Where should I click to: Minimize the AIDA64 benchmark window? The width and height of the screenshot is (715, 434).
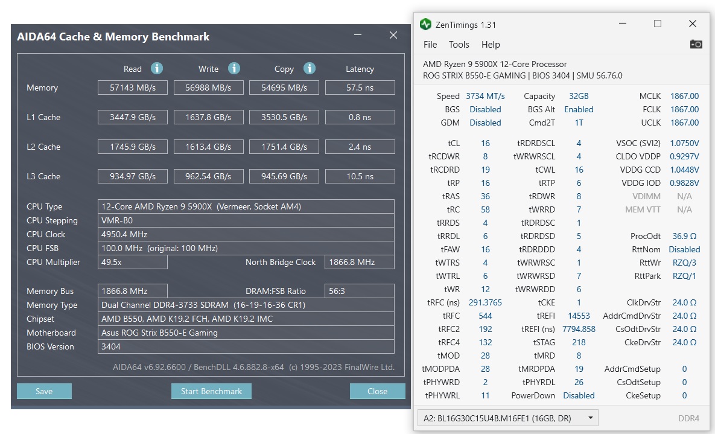coord(358,35)
